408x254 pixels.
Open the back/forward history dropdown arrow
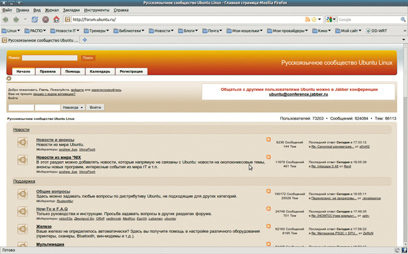coord(25,20)
